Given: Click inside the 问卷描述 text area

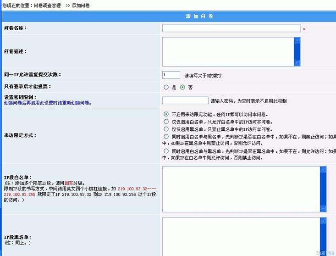Looking at the screenshot, I should [x=227, y=51].
